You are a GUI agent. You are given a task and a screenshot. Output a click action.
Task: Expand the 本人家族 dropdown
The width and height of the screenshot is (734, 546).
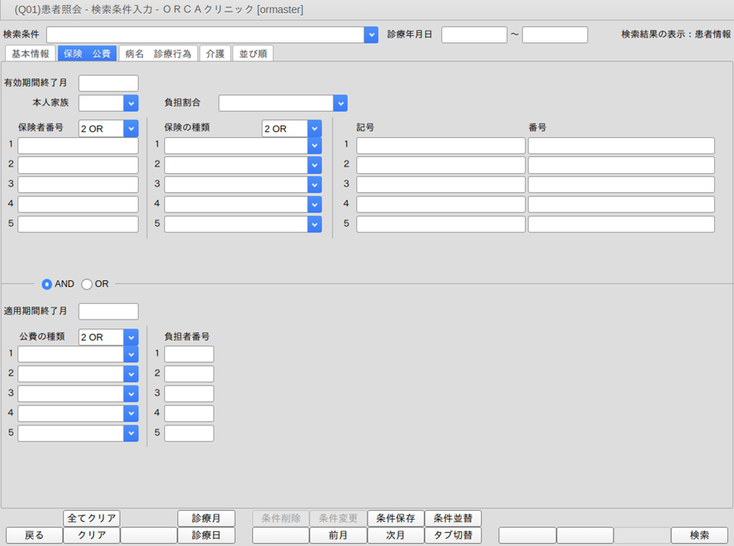tap(131, 103)
